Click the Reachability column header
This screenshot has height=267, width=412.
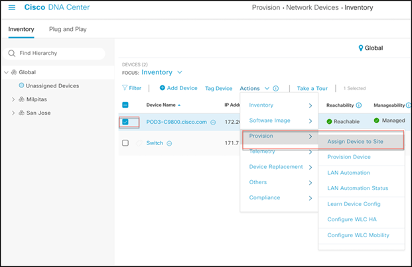pos(340,105)
